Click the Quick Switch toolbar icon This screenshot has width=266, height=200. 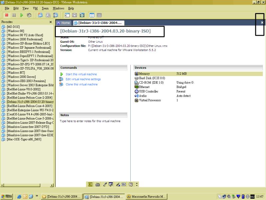tap(74, 15)
